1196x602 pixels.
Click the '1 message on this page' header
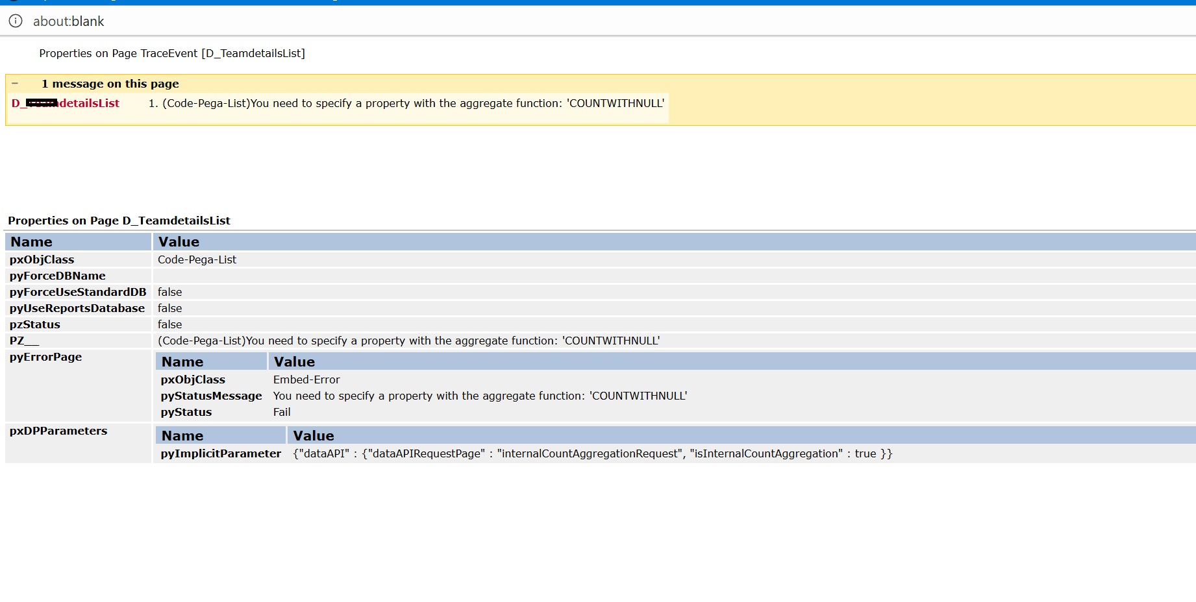(x=110, y=84)
